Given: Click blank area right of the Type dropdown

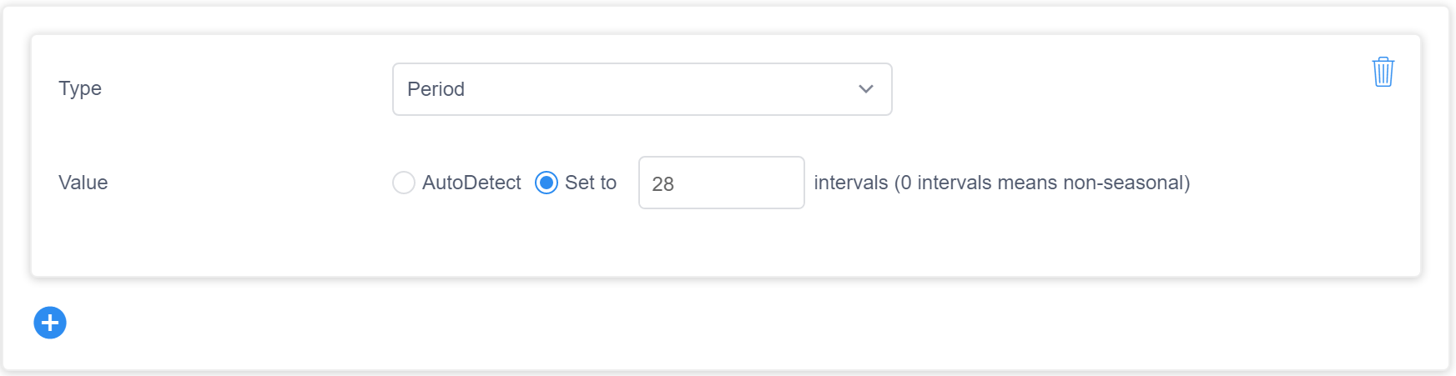Looking at the screenshot, I should (1126, 89).
